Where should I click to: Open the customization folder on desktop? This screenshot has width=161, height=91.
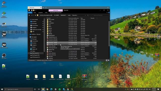(x=52, y=77)
